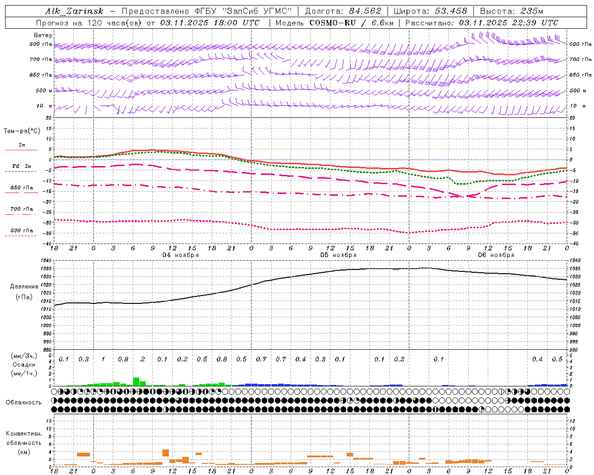Click the Ветер wind panel label

pyautogui.click(x=43, y=35)
